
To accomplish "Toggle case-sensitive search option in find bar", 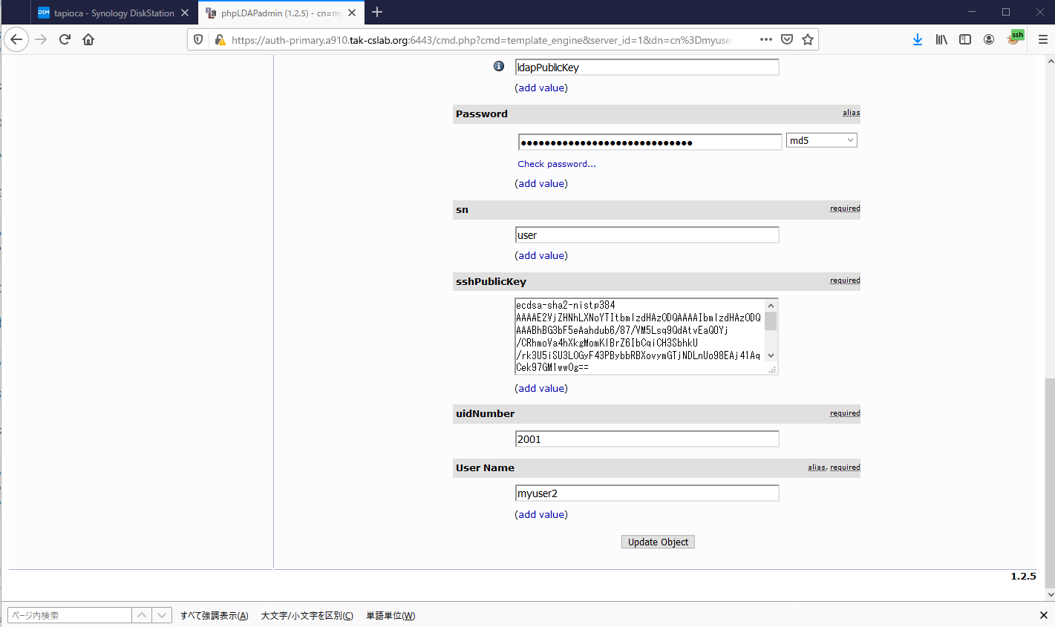I will coord(307,616).
